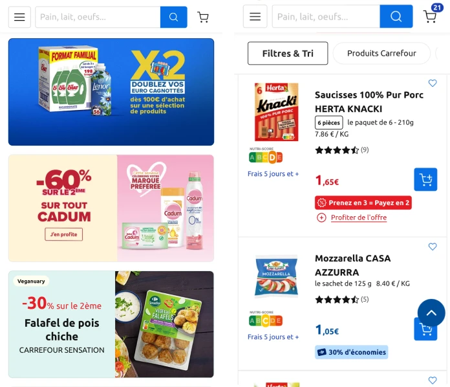The width and height of the screenshot is (450, 387).
Task: Add Mozzarella Casa Azzurra to cart
Action: click(425, 332)
